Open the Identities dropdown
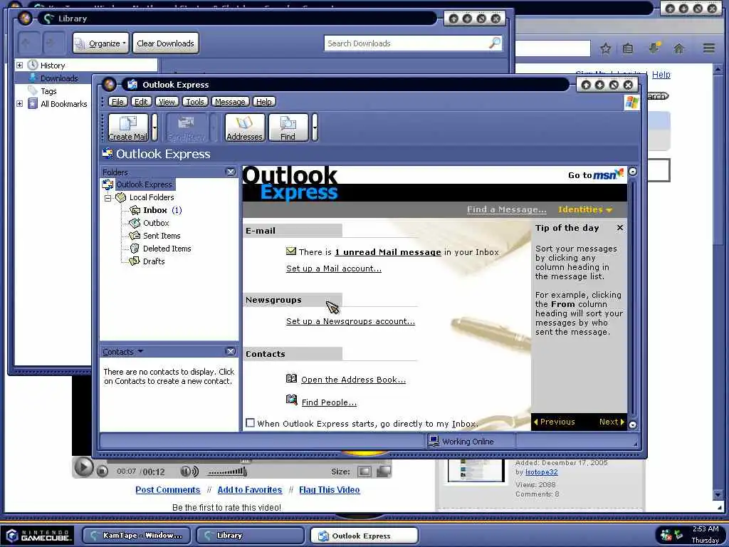This screenshot has height=547, width=729. (x=585, y=210)
